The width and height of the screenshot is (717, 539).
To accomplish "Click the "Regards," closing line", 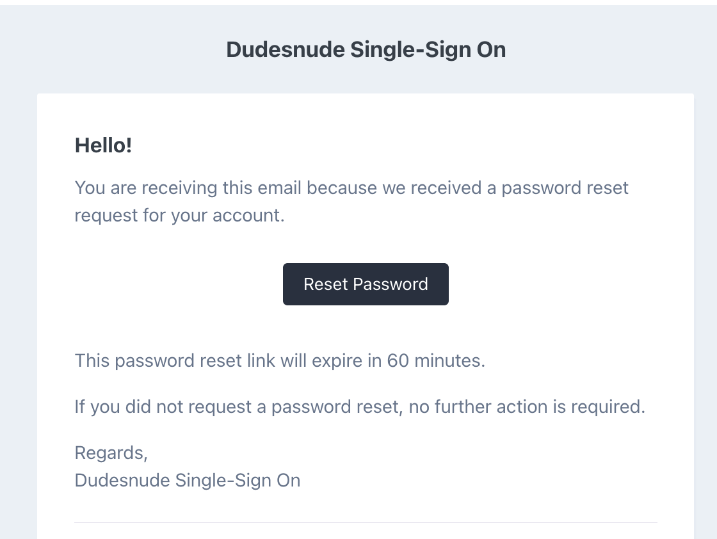I will point(111,453).
